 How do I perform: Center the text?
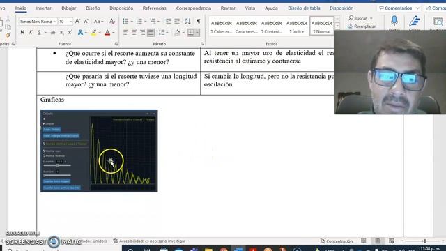(134, 33)
